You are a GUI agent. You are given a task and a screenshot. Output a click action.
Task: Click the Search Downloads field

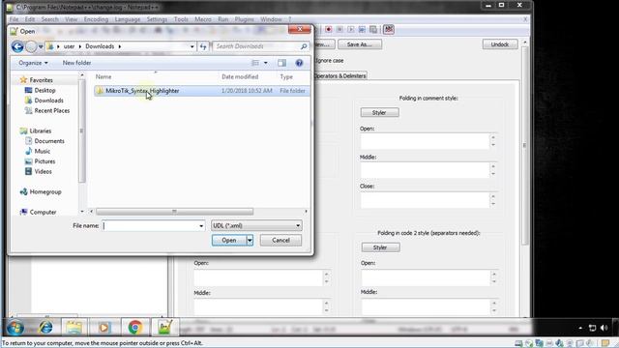256,46
